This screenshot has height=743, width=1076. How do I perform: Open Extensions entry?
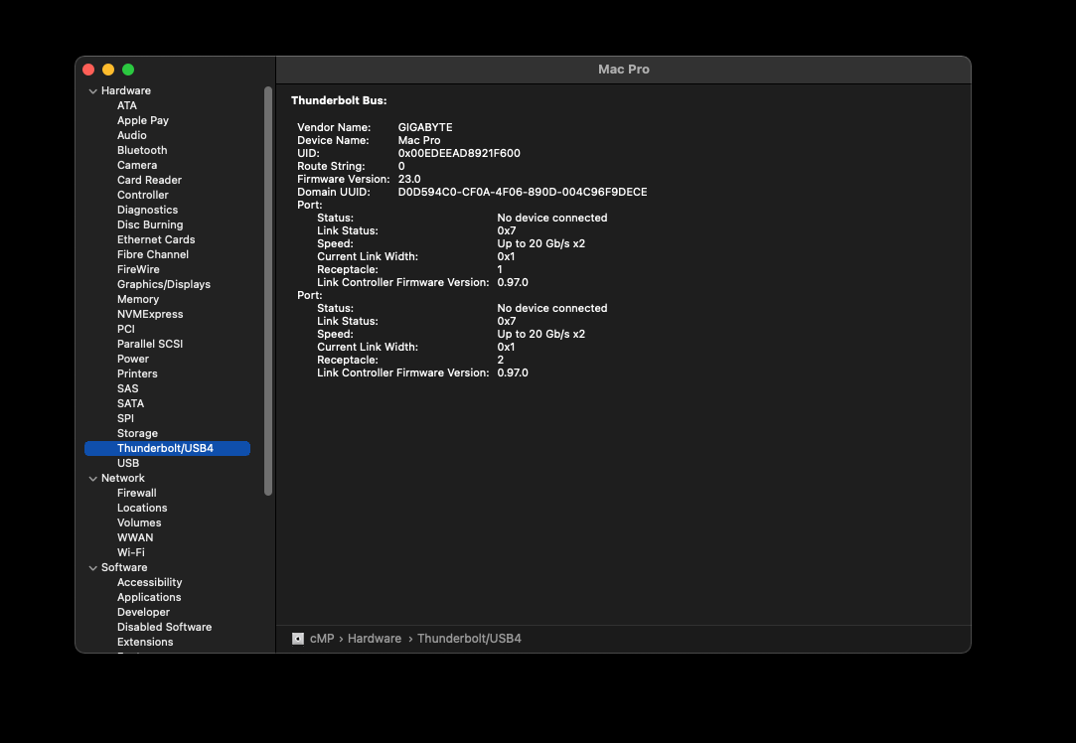point(145,642)
